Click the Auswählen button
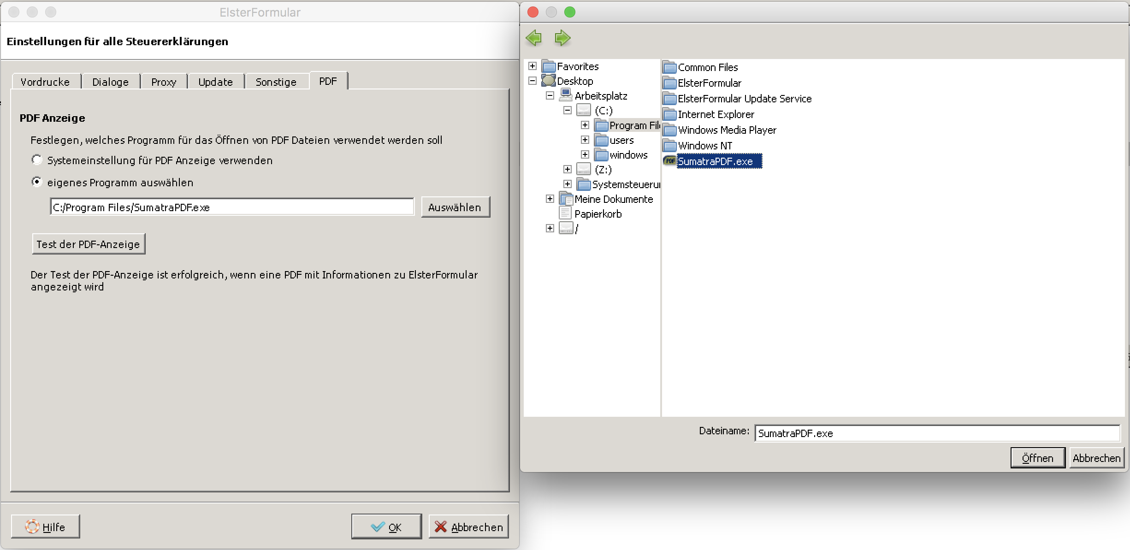Screen dimensions: 1130x550 455,207
